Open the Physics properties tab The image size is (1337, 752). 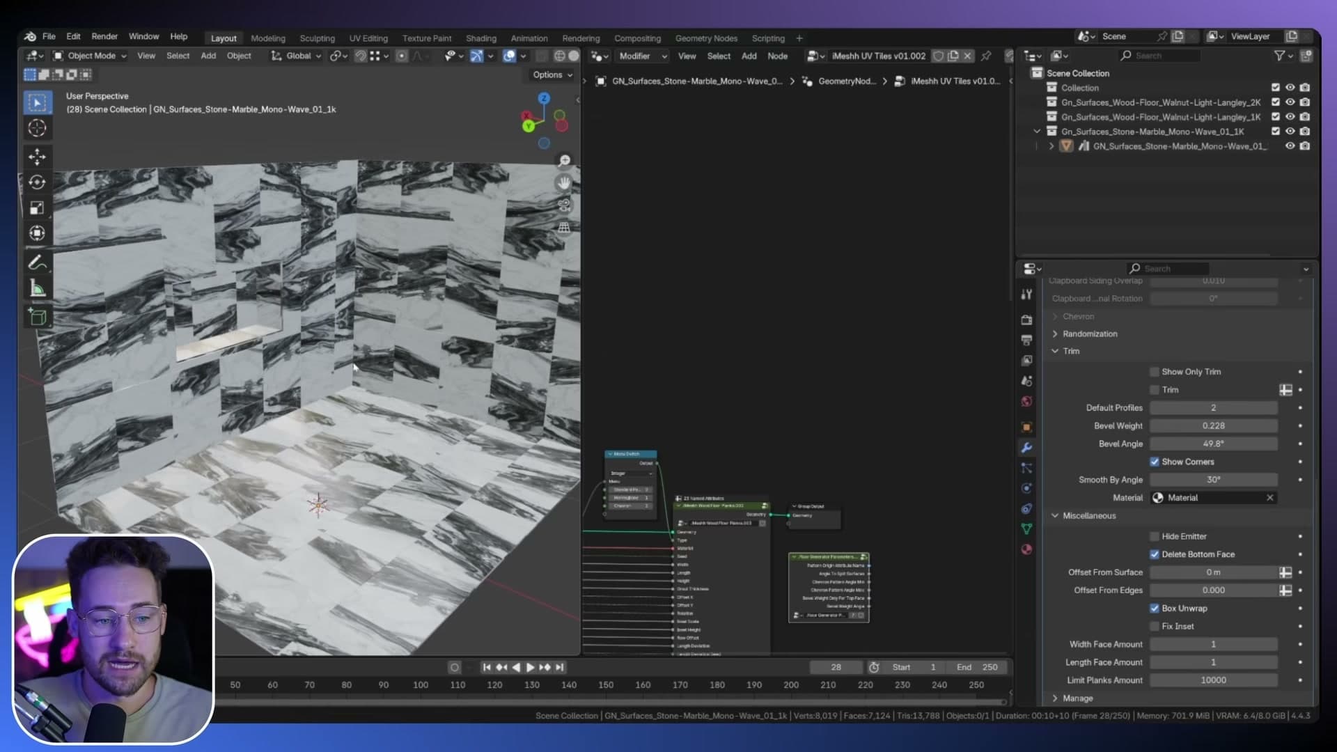(x=1026, y=488)
